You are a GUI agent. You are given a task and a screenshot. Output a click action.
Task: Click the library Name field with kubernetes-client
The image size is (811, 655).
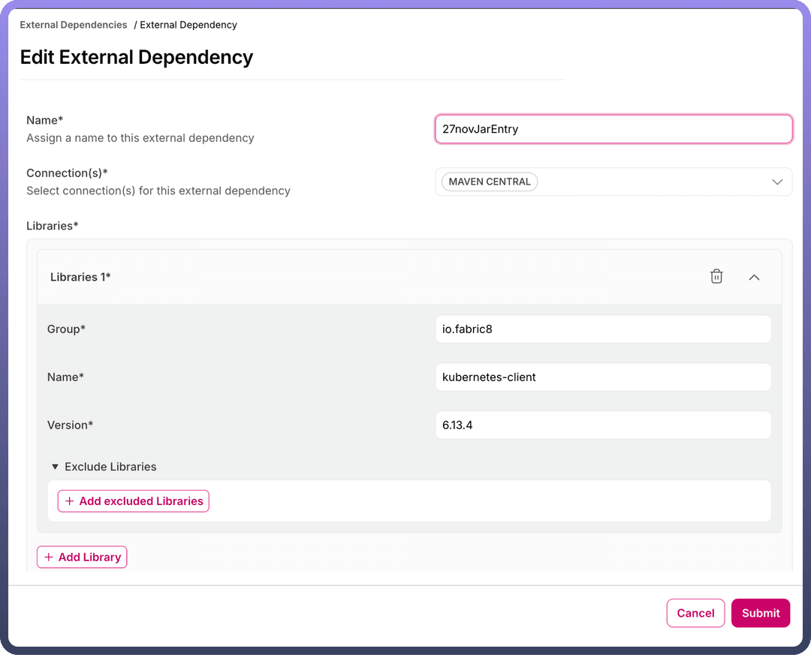pyautogui.click(x=602, y=377)
